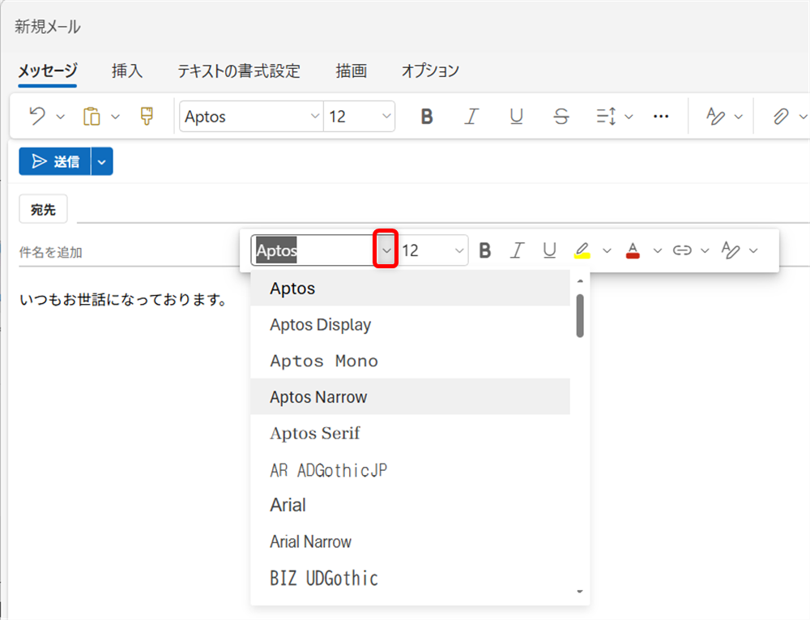The height and width of the screenshot is (620, 810).
Task: Click the Undo icon in ribbon
Action: point(37,117)
